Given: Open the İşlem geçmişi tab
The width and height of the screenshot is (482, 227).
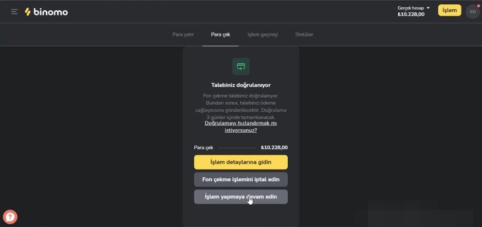Looking at the screenshot, I should pos(262,35).
